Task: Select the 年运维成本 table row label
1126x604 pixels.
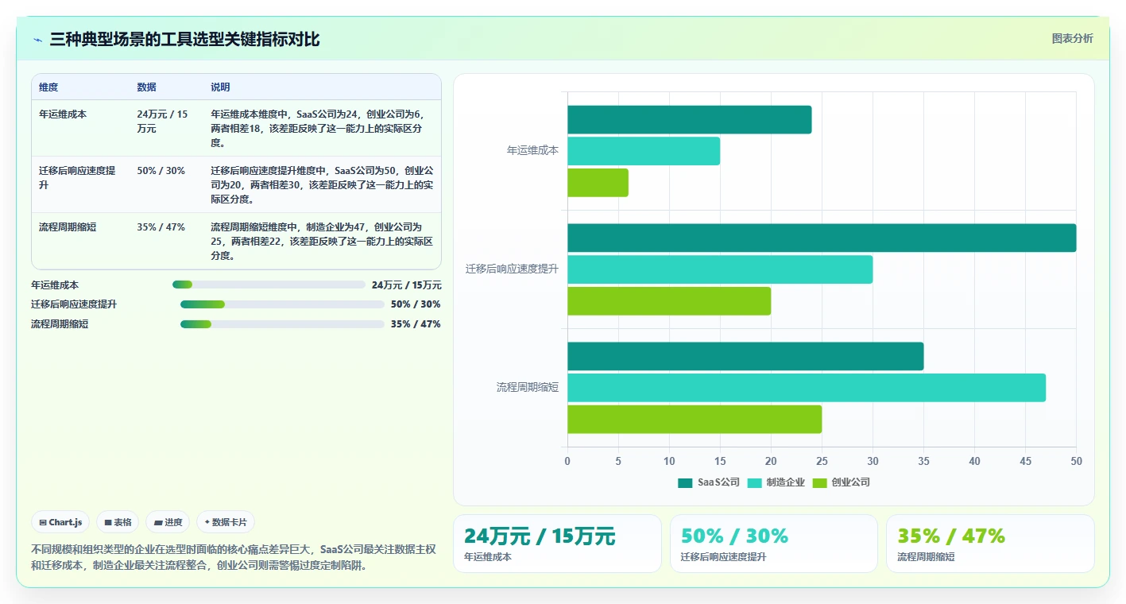Action: tap(63, 114)
